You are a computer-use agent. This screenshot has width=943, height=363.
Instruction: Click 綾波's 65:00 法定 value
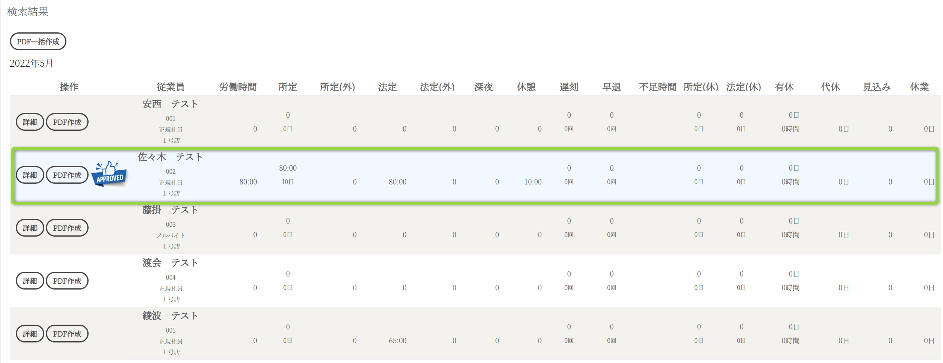tap(397, 340)
